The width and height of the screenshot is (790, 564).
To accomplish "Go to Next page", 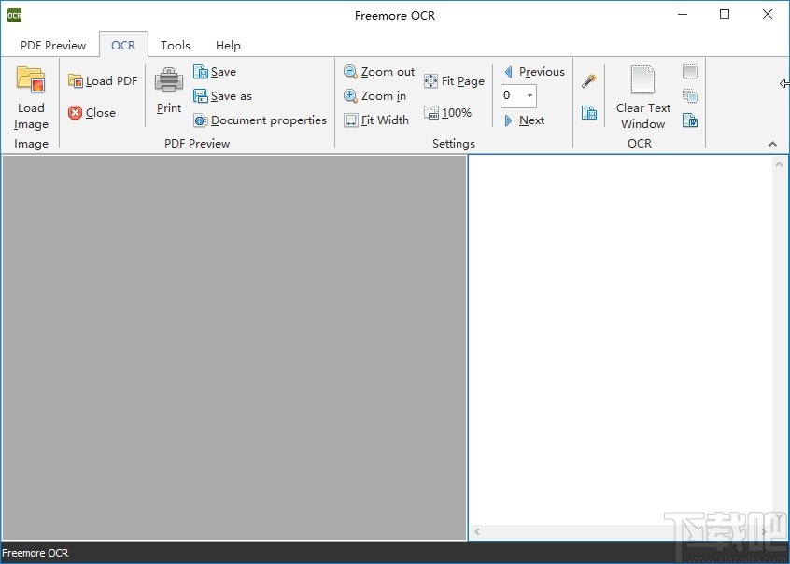I will [x=524, y=120].
